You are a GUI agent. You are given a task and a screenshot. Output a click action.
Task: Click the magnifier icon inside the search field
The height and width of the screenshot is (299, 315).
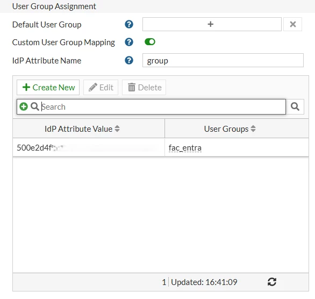point(35,106)
